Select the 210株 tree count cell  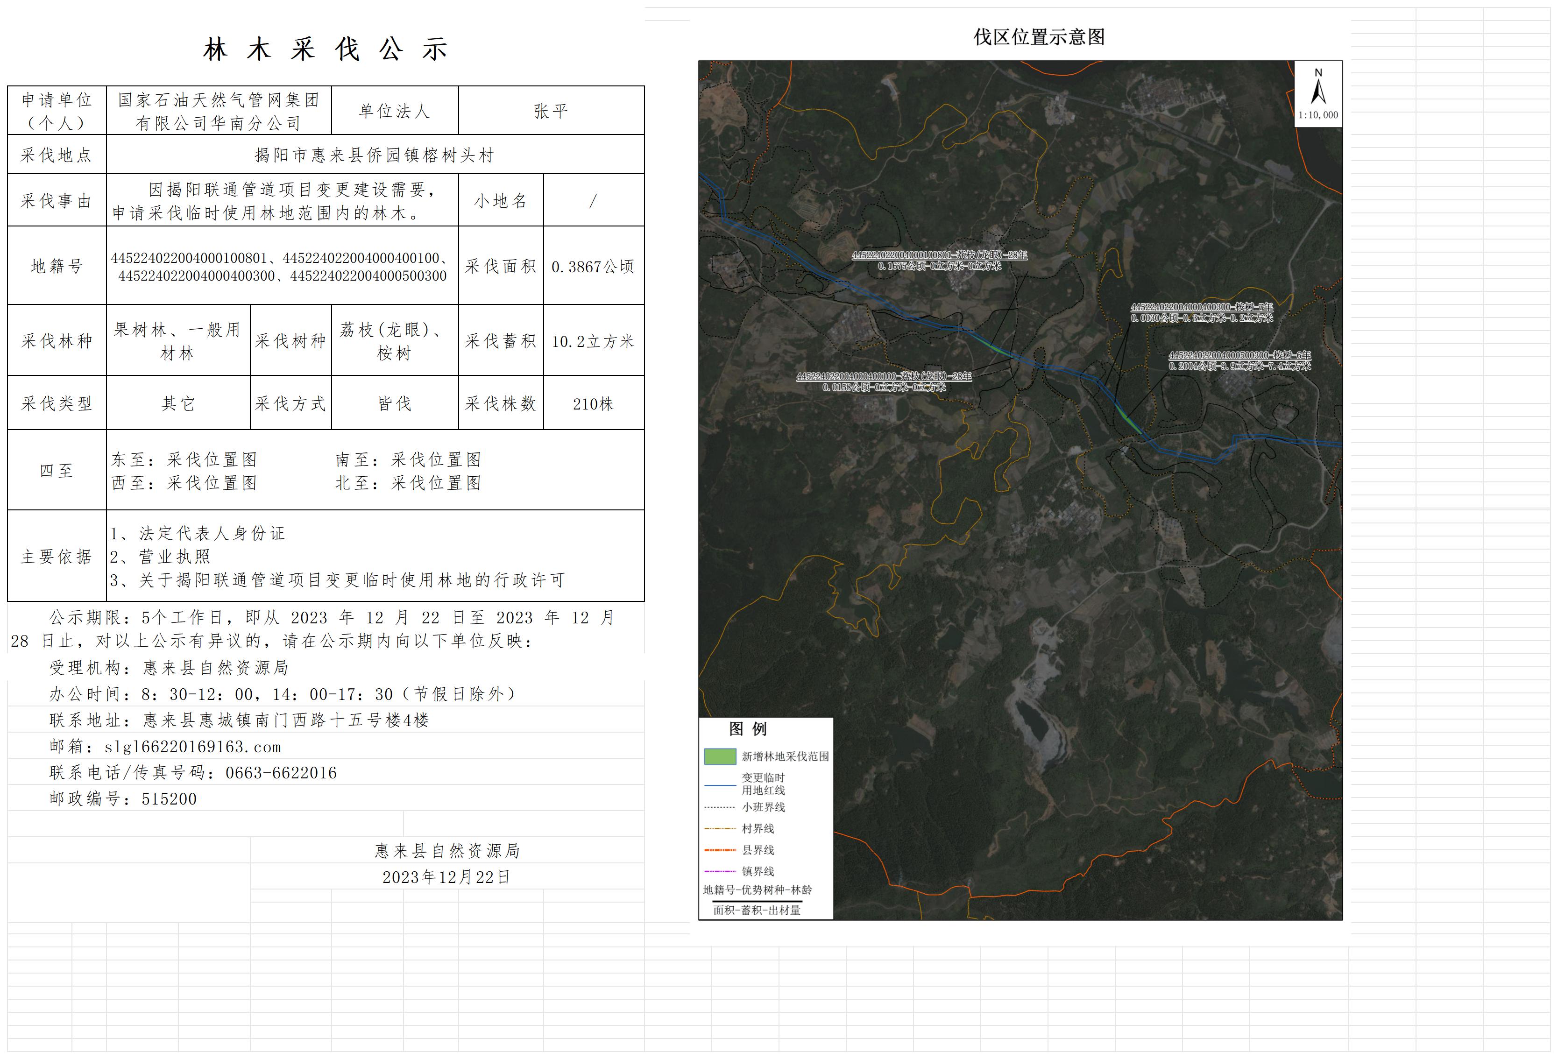(593, 404)
